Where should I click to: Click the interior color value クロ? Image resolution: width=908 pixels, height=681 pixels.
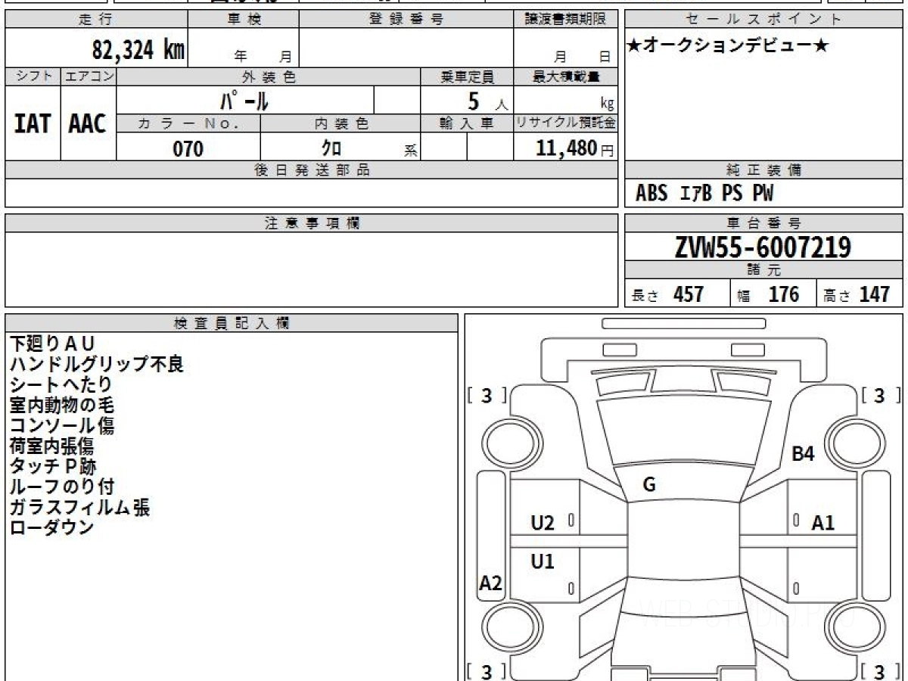click(331, 148)
